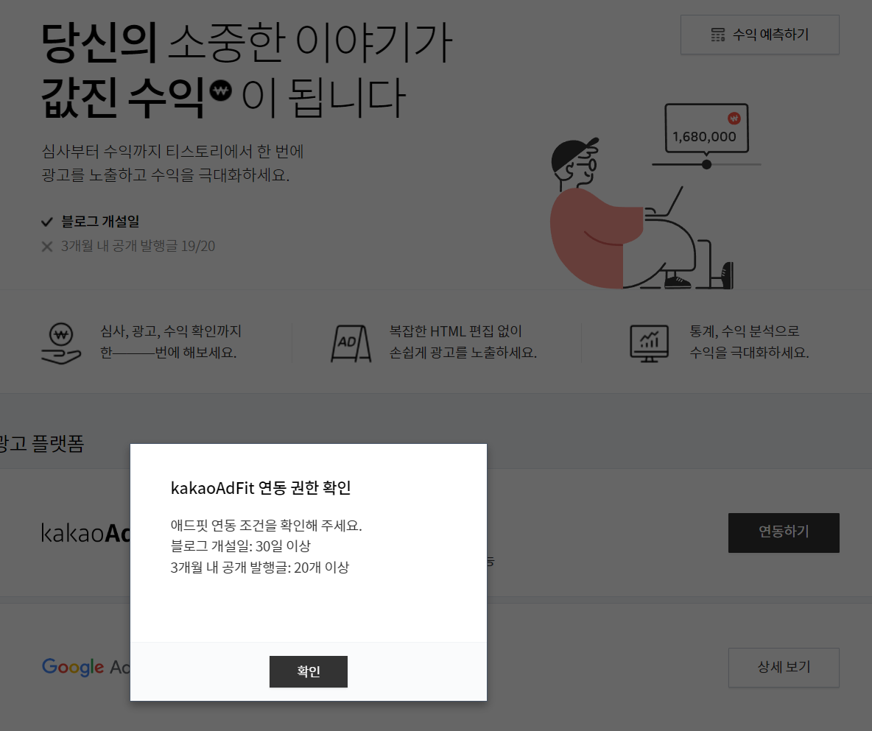This screenshot has height=731, width=872.
Task: Click the 광고 플랫폼 section heading
Action: click(x=42, y=444)
